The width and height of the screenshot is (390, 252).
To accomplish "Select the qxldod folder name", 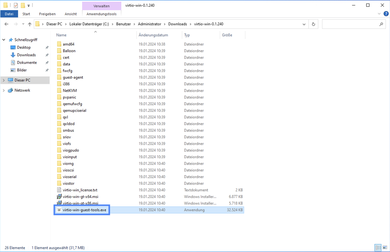I will click(x=69, y=124).
